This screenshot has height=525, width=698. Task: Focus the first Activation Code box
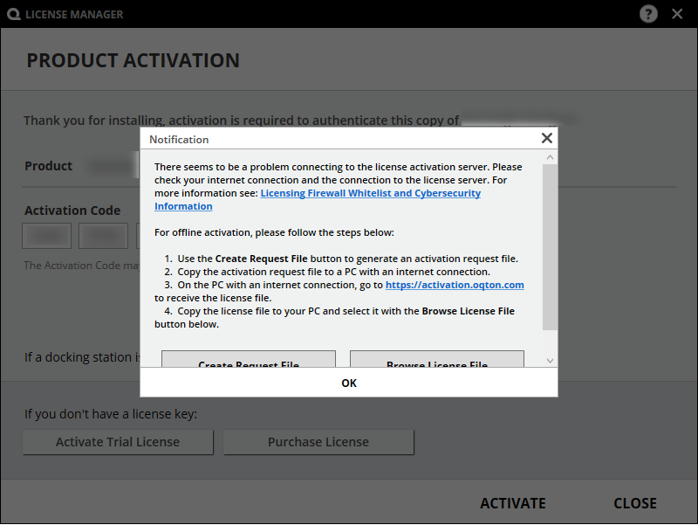click(47, 236)
